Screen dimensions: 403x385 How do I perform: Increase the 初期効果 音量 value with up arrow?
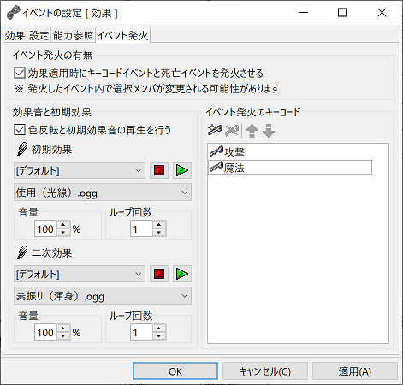pyautogui.click(x=63, y=225)
